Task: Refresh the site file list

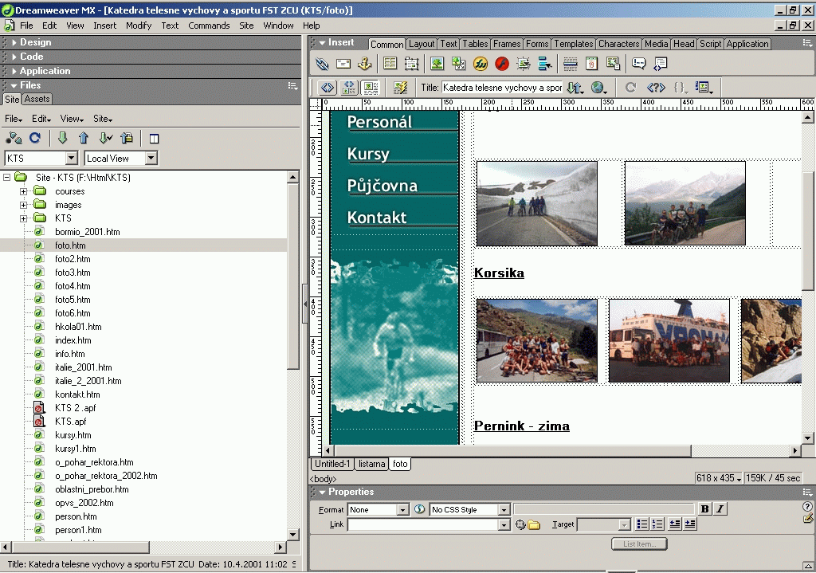Action: tap(35, 138)
